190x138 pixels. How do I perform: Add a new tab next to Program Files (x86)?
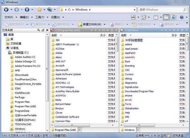click(80, 130)
